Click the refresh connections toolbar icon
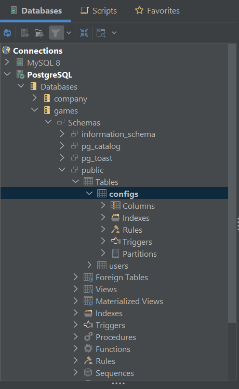The width and height of the screenshot is (239, 389). [7, 33]
